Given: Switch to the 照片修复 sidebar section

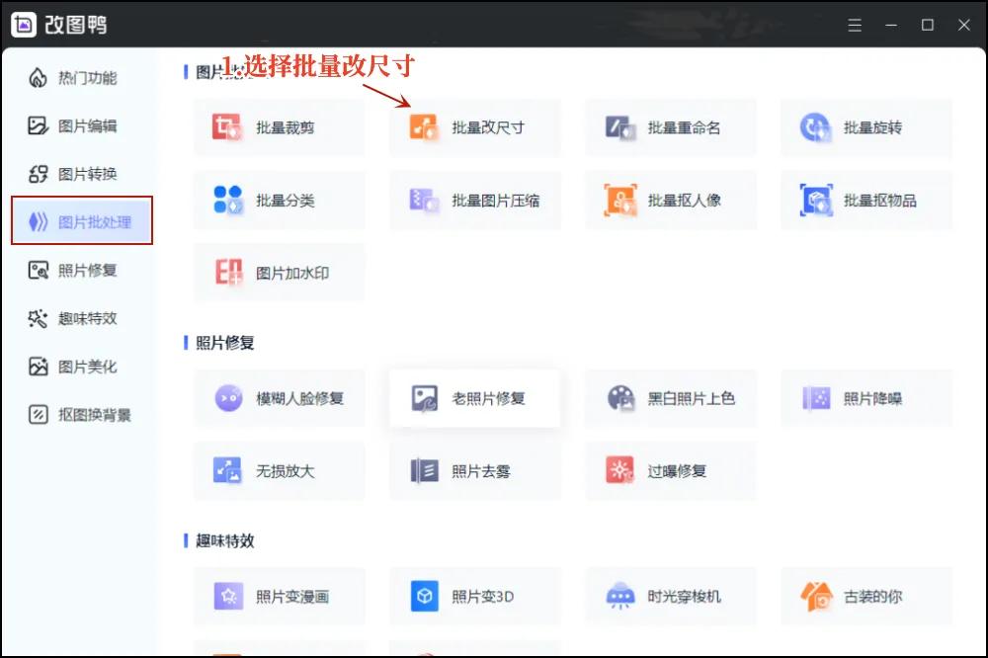Looking at the screenshot, I should [81, 270].
